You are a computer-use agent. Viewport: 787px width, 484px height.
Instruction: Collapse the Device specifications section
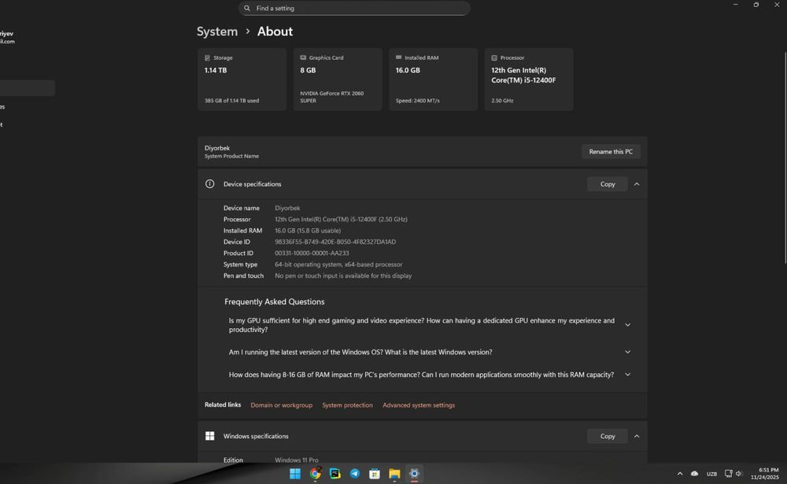[637, 184]
